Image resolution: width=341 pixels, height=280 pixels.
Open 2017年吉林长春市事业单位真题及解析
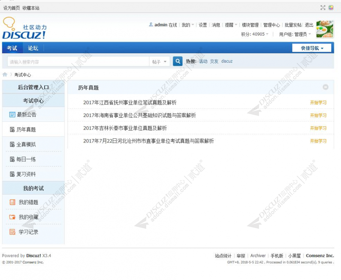125,128
